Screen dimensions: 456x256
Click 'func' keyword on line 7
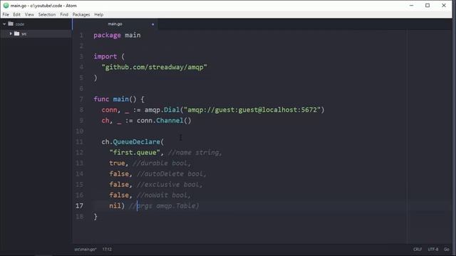pos(101,100)
